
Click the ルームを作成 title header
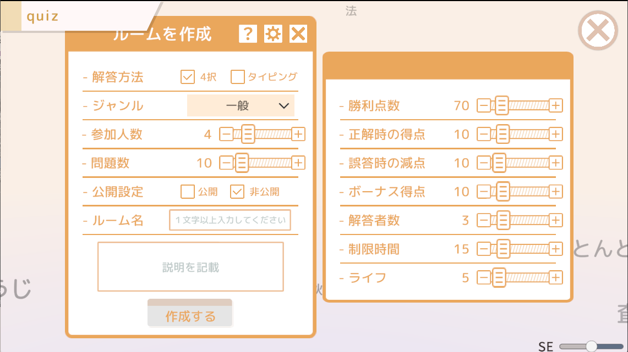162,34
